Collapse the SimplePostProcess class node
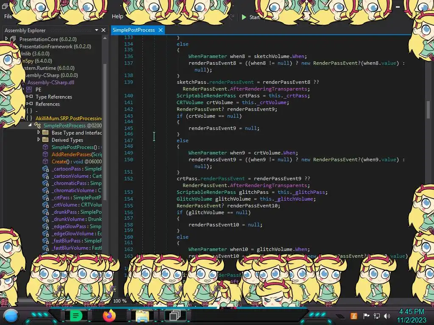The image size is (434, 325). coord(30,125)
